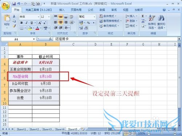Image resolution: width=182 pixels, height=136 pixels.
Task: Apply fill color bucket
Action: tap(30, 28)
